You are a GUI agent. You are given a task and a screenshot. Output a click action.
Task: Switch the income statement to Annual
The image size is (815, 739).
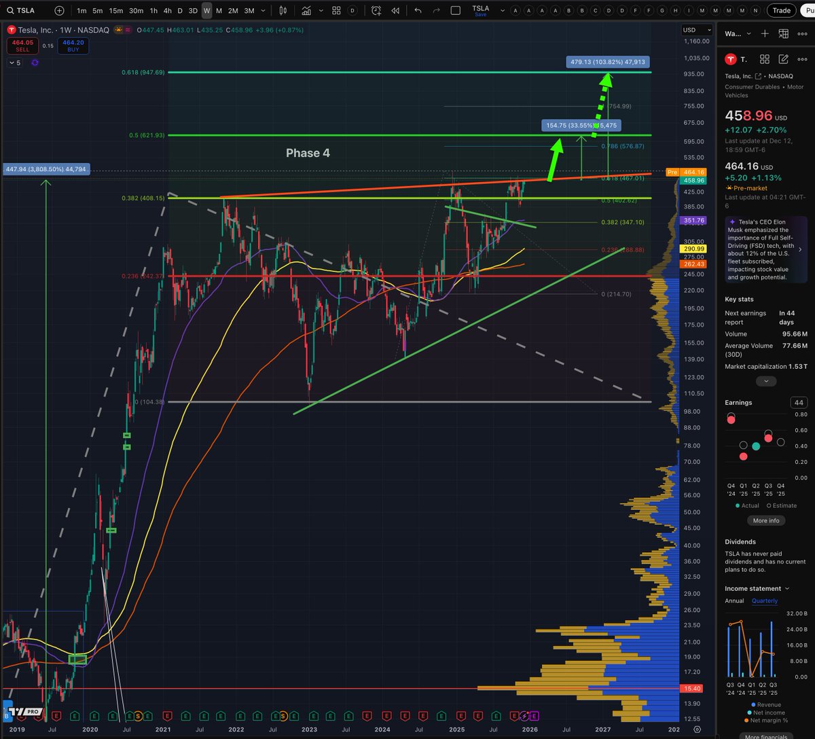tap(734, 600)
